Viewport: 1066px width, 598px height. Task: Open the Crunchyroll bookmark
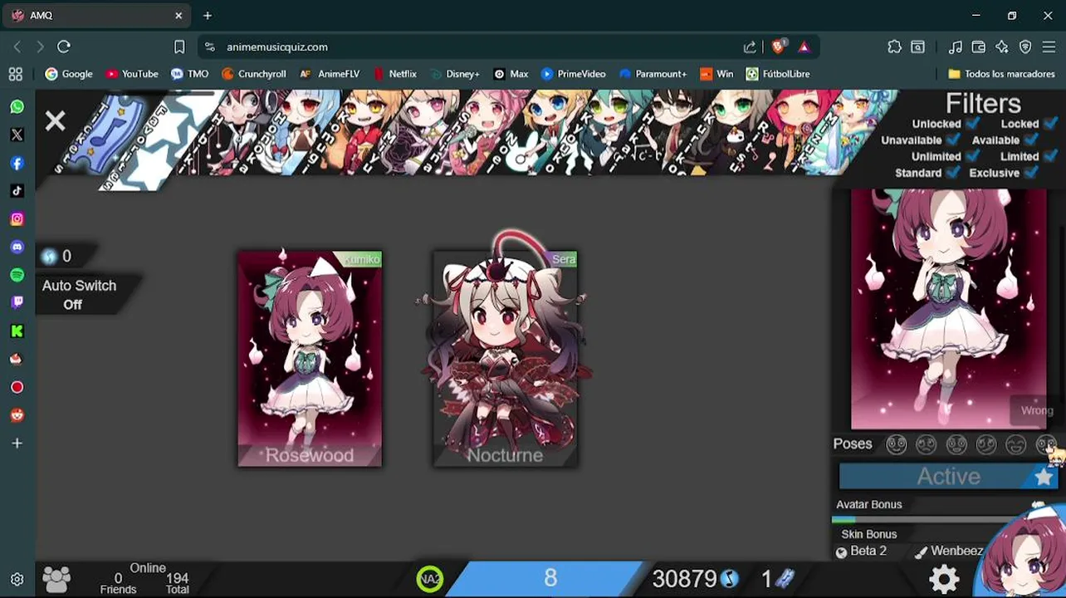(253, 74)
